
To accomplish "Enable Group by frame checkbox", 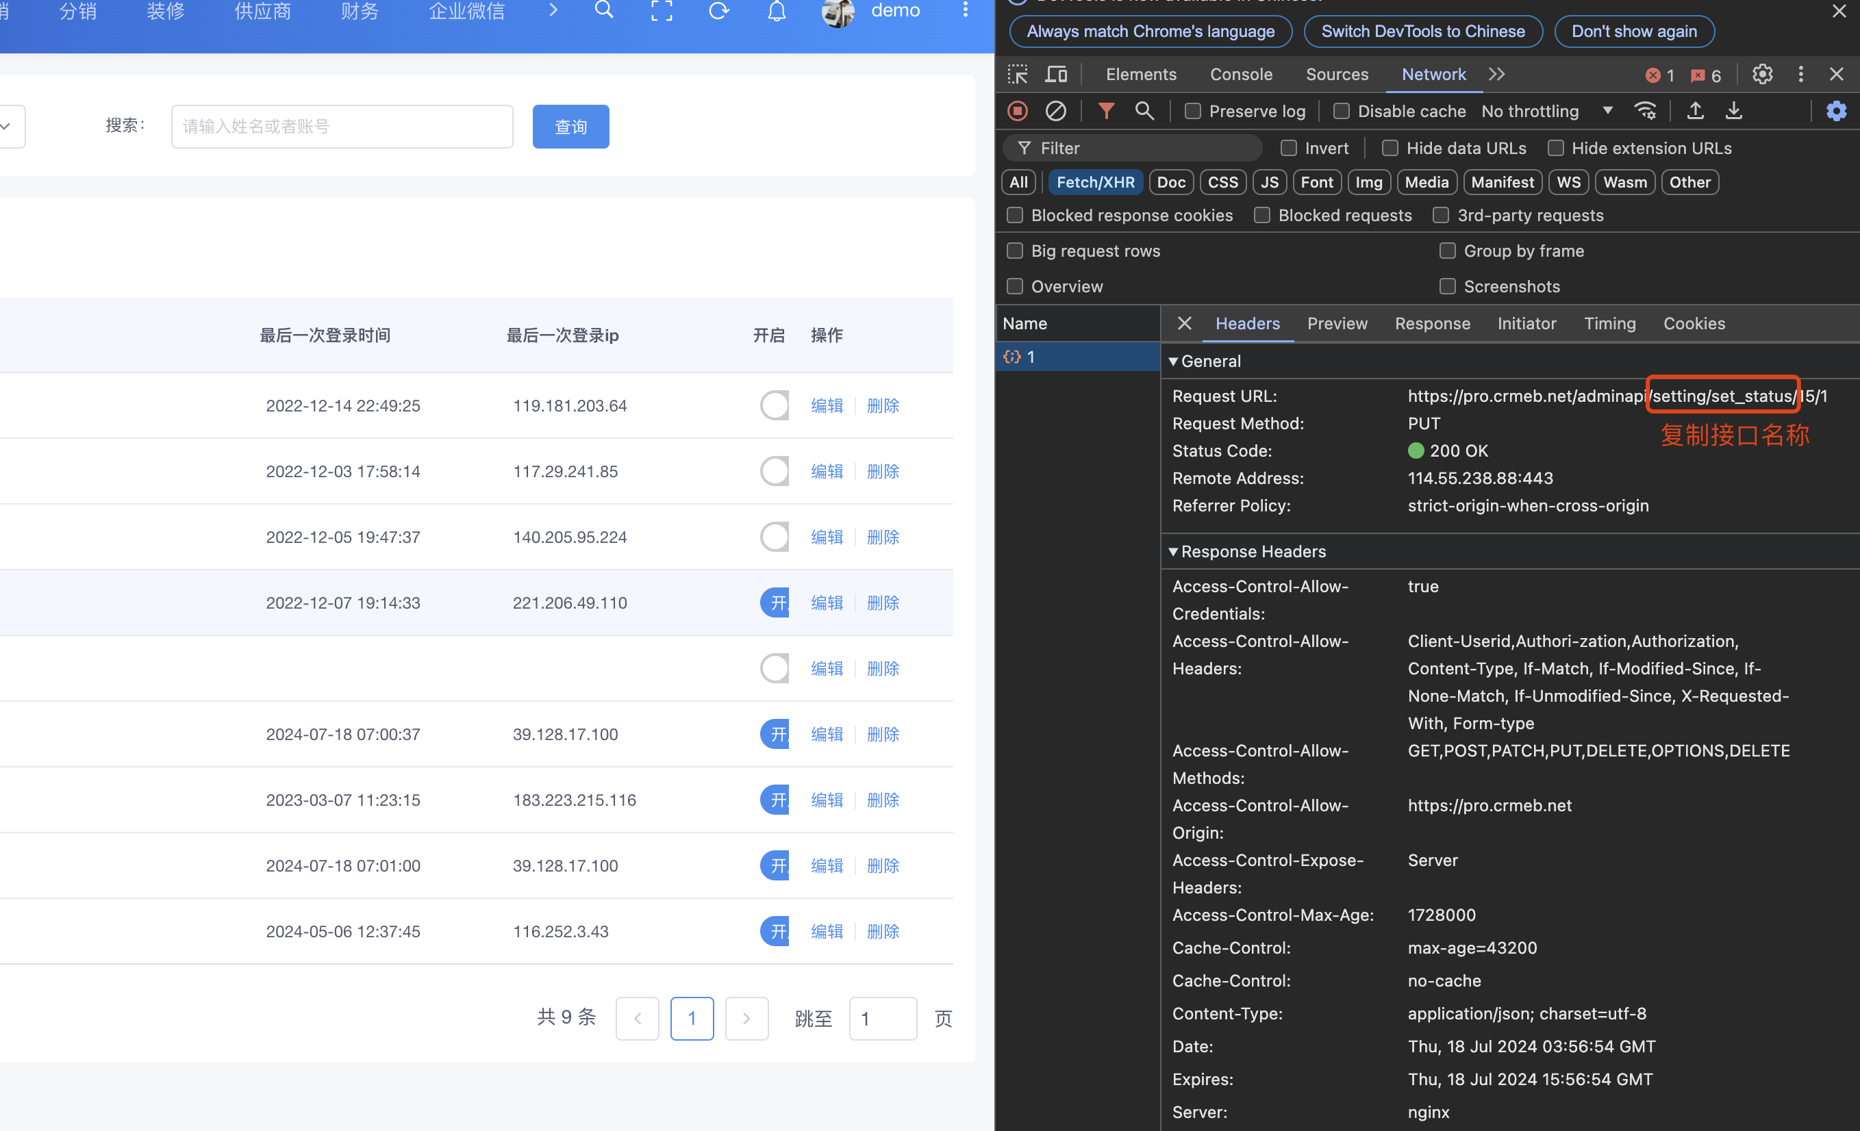I will pos(1447,251).
